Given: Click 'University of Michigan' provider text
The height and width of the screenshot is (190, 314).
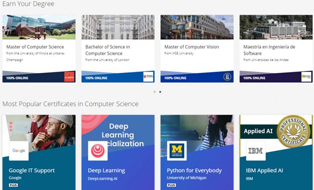Looking at the screenshot, I should (x=187, y=178).
